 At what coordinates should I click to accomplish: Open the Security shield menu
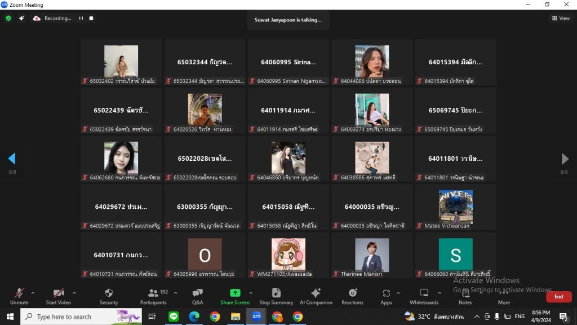pyautogui.click(x=109, y=297)
